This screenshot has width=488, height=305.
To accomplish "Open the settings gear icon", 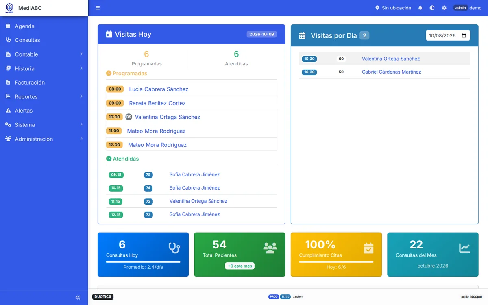I will (x=444, y=8).
